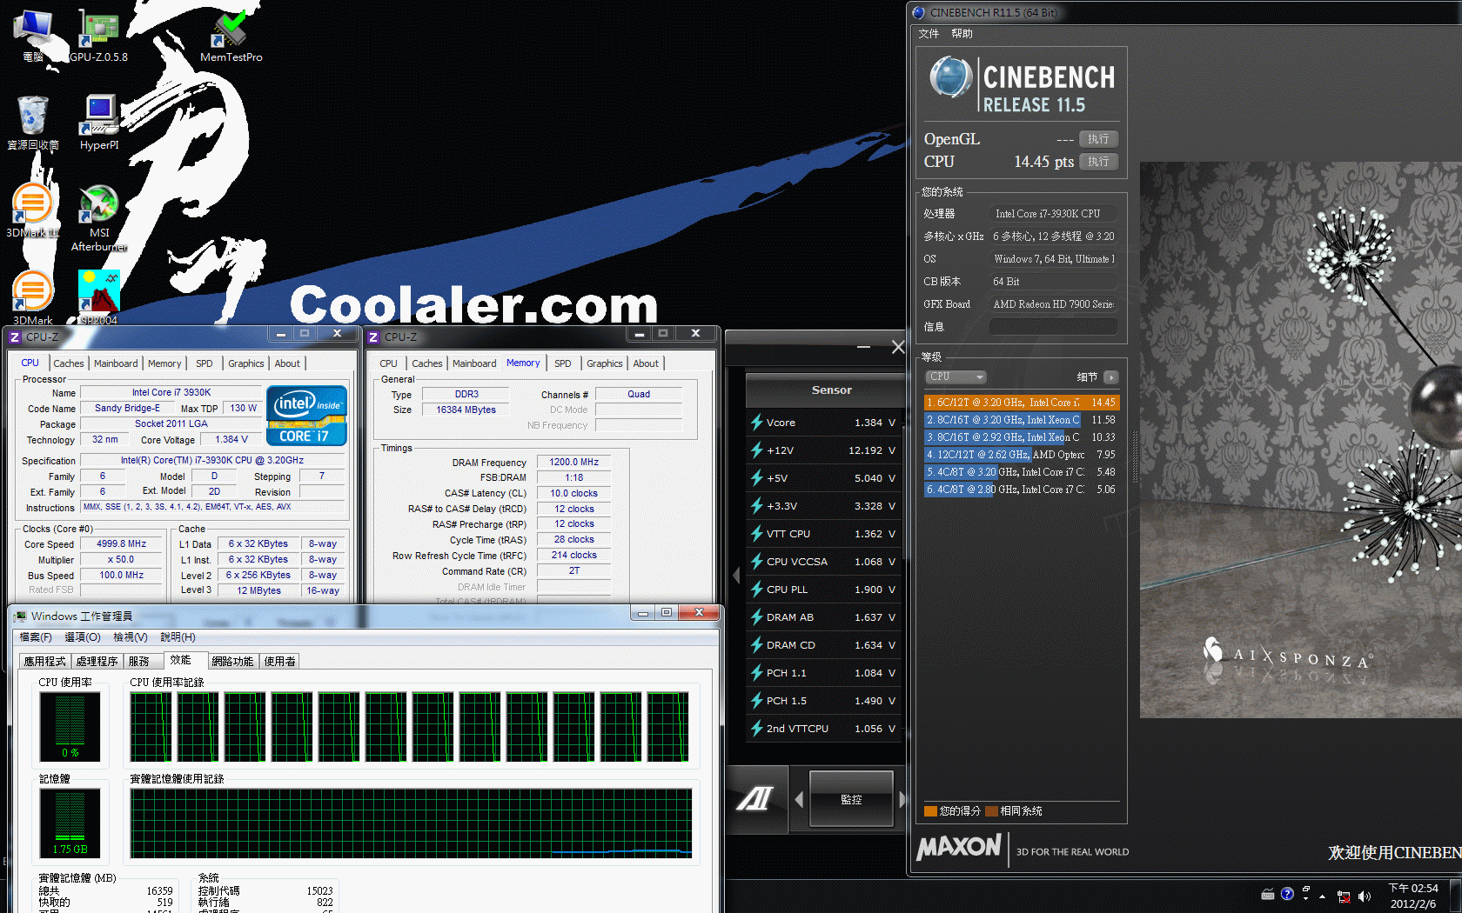
Task: Open 檔案(F) menu in Task Manager
Action: [x=36, y=637]
